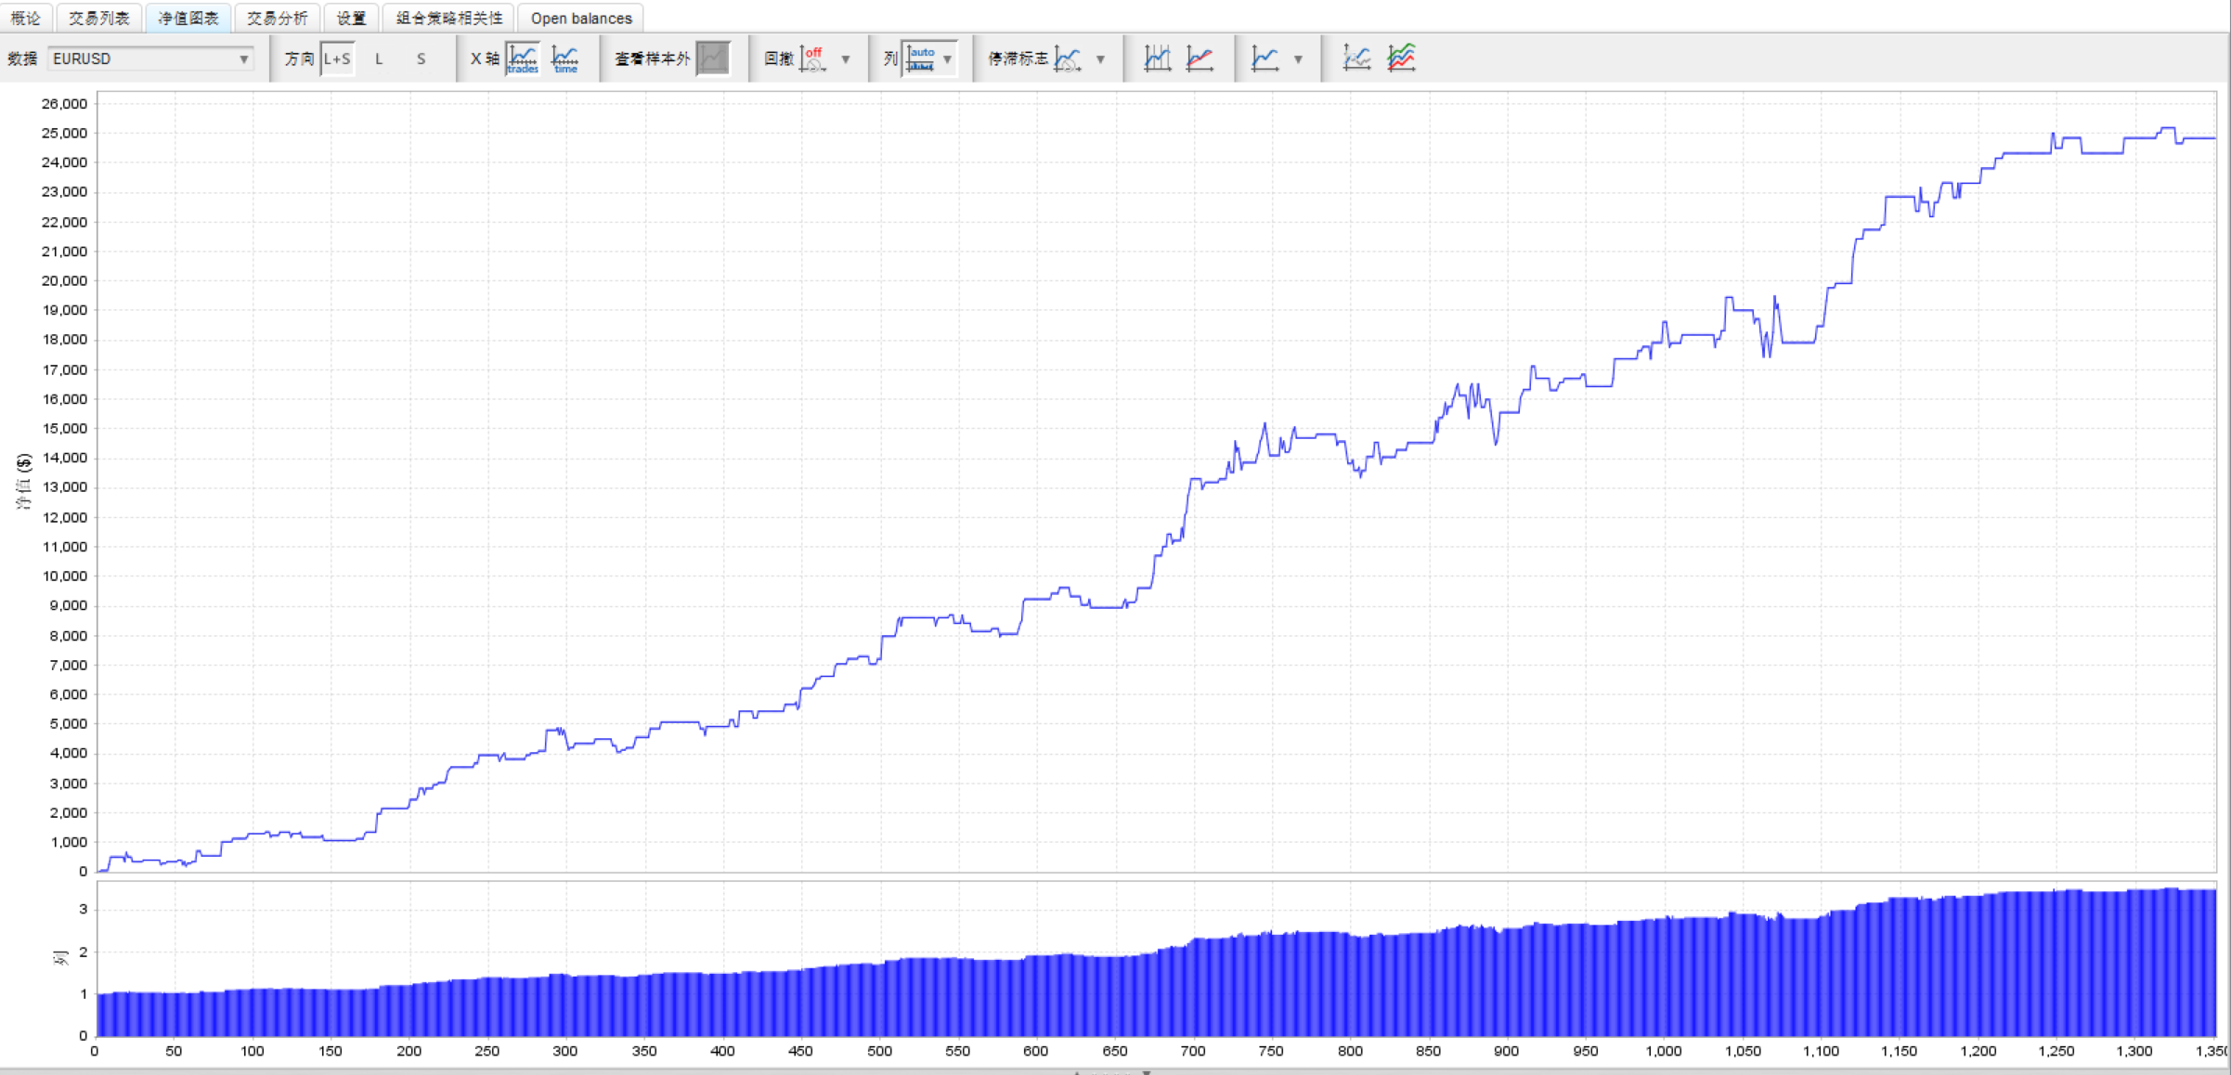Select the 净值图表 tab

coord(188,18)
